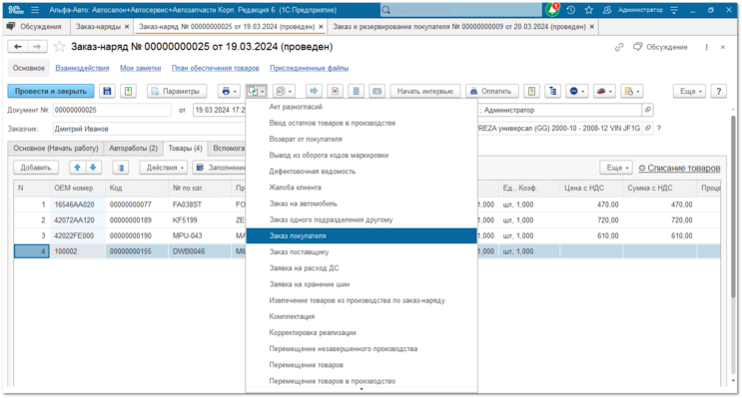Collapse the create-based-on dropdown button
The width and height of the screenshot is (742, 398).
pyautogui.click(x=256, y=91)
